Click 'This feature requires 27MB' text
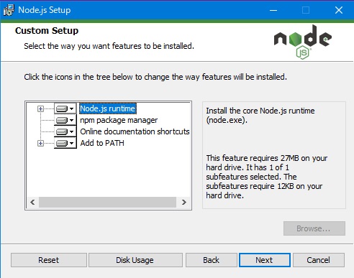Viewport: 354px width, 278px height. click(x=266, y=177)
